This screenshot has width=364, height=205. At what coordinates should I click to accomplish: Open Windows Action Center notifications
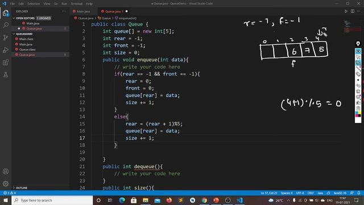click(357, 200)
